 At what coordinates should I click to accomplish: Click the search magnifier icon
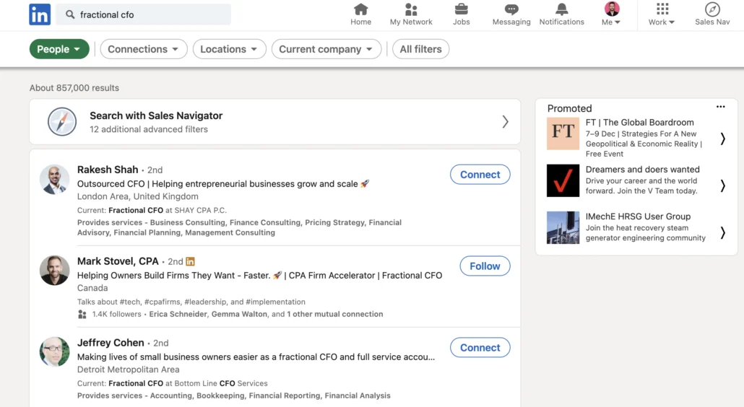[70, 14]
